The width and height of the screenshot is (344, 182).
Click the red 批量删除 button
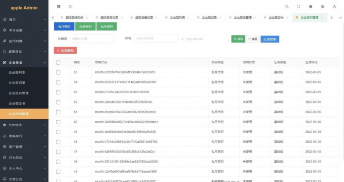tap(66, 50)
